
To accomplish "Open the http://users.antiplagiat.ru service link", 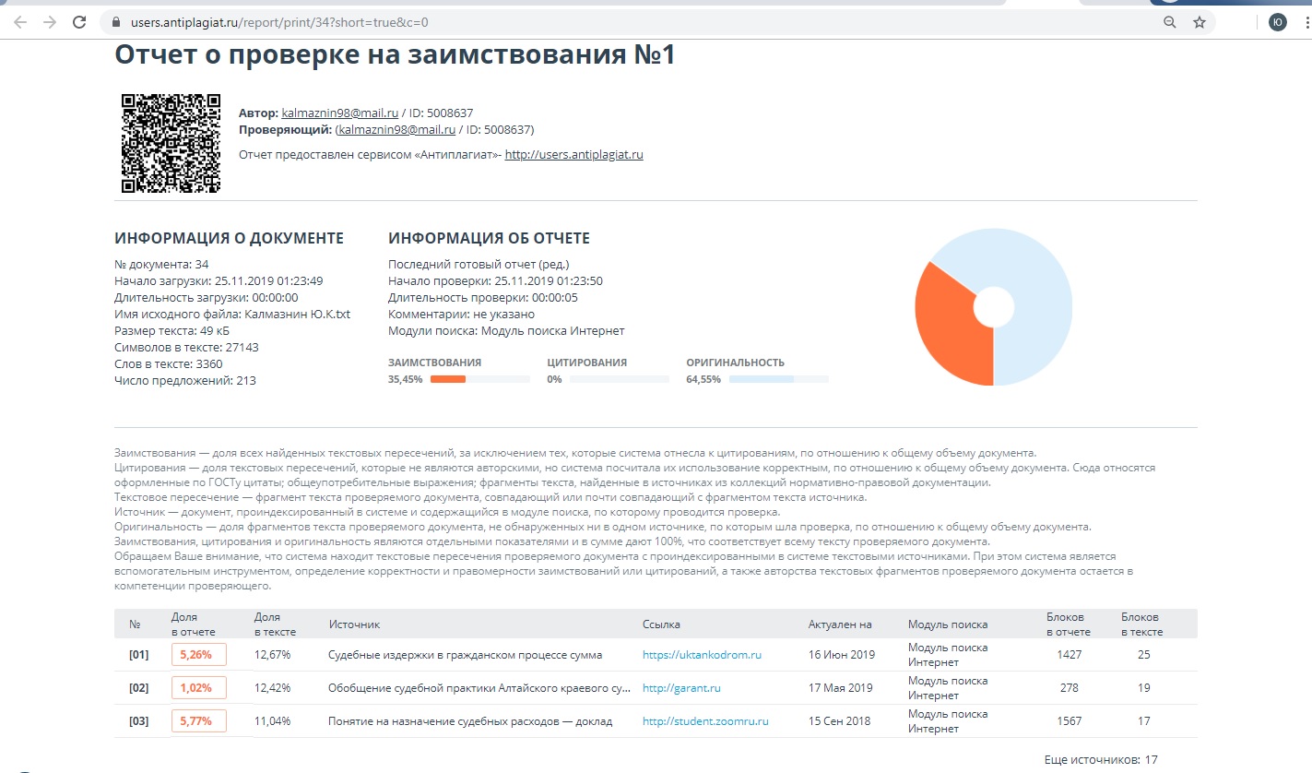I will coord(573,155).
